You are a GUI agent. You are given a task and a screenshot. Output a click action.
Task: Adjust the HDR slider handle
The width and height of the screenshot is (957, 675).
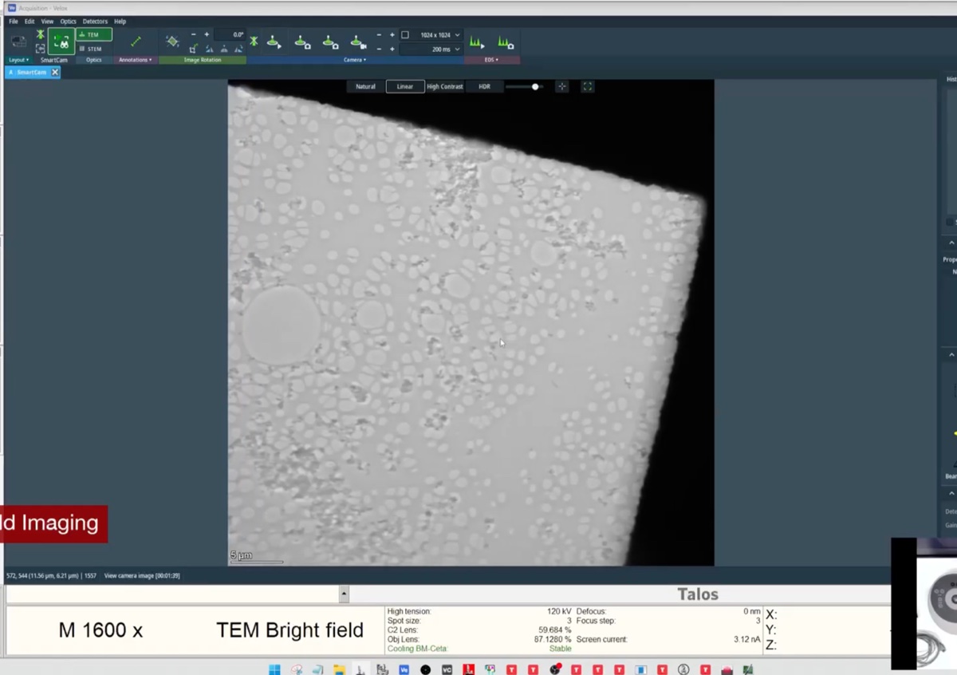point(535,86)
